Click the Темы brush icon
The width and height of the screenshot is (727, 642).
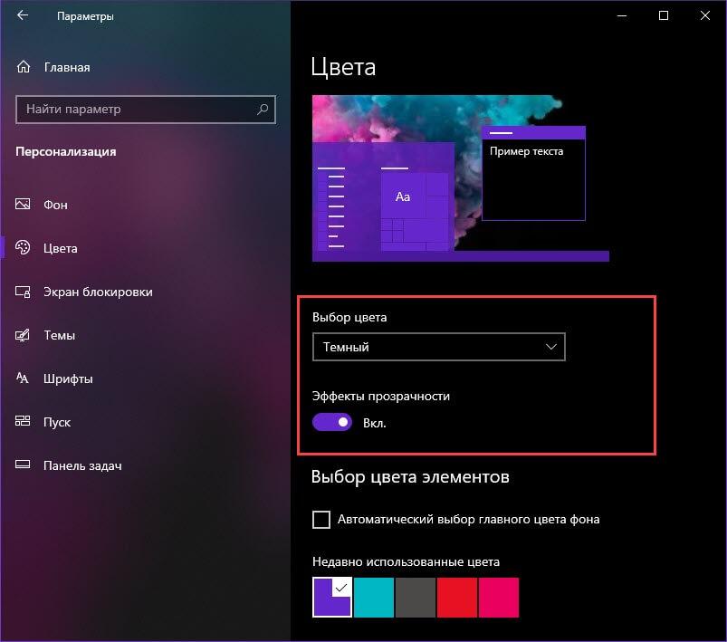coord(23,335)
